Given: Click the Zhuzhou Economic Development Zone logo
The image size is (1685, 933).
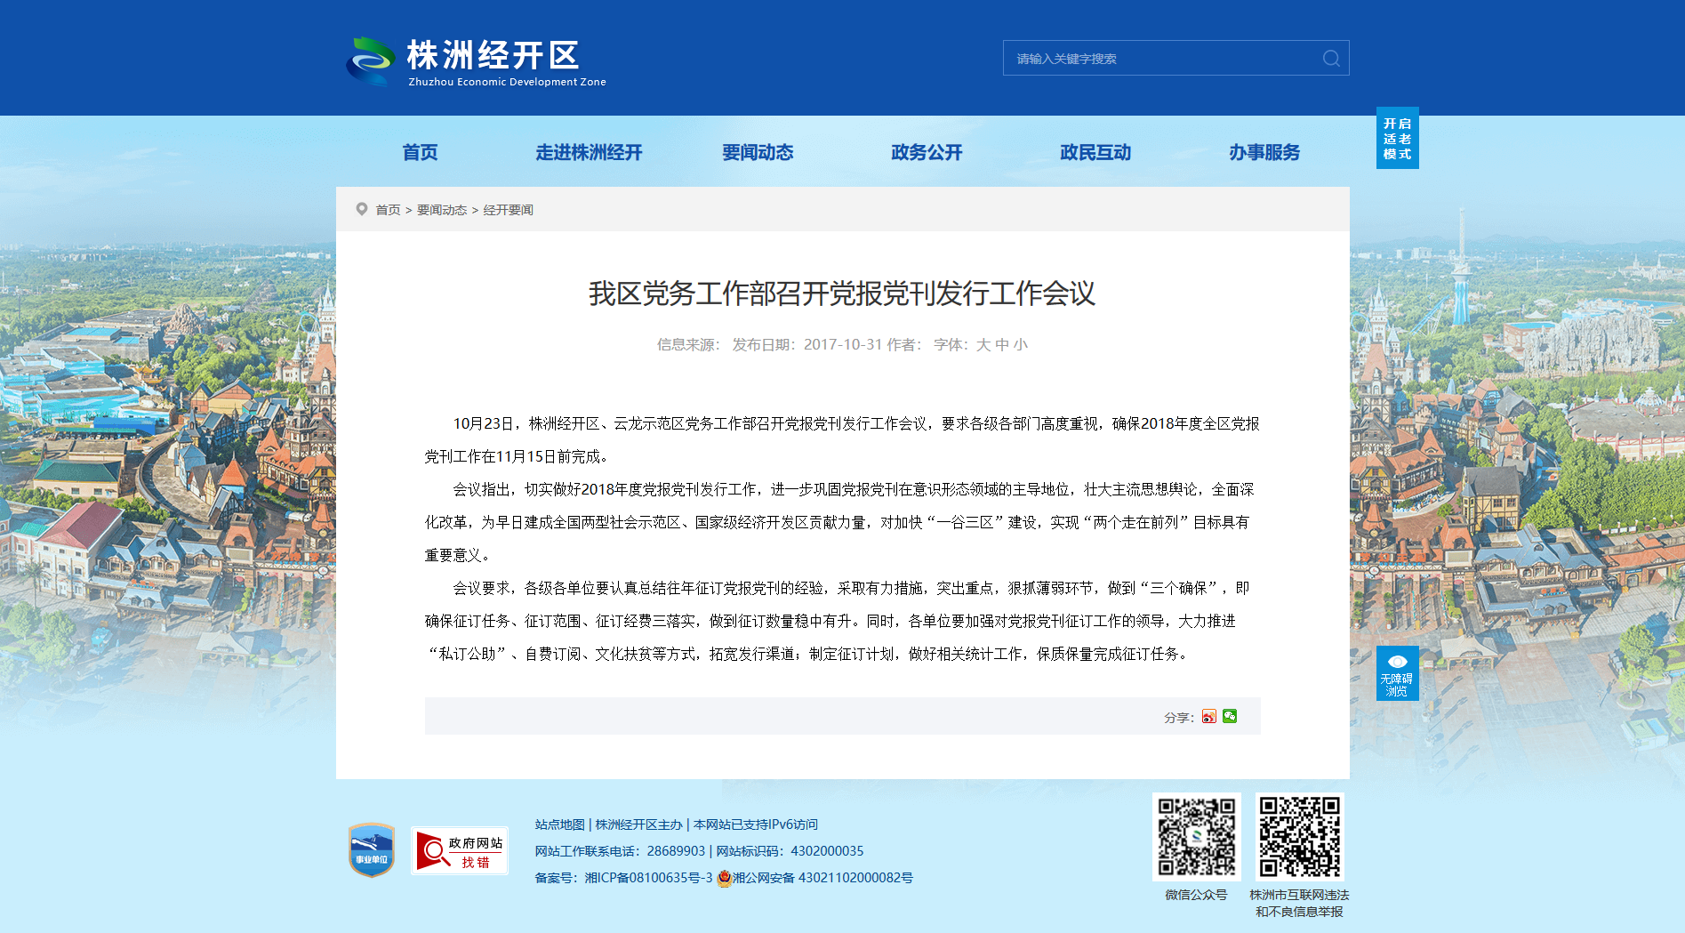Looking at the screenshot, I should [476, 60].
